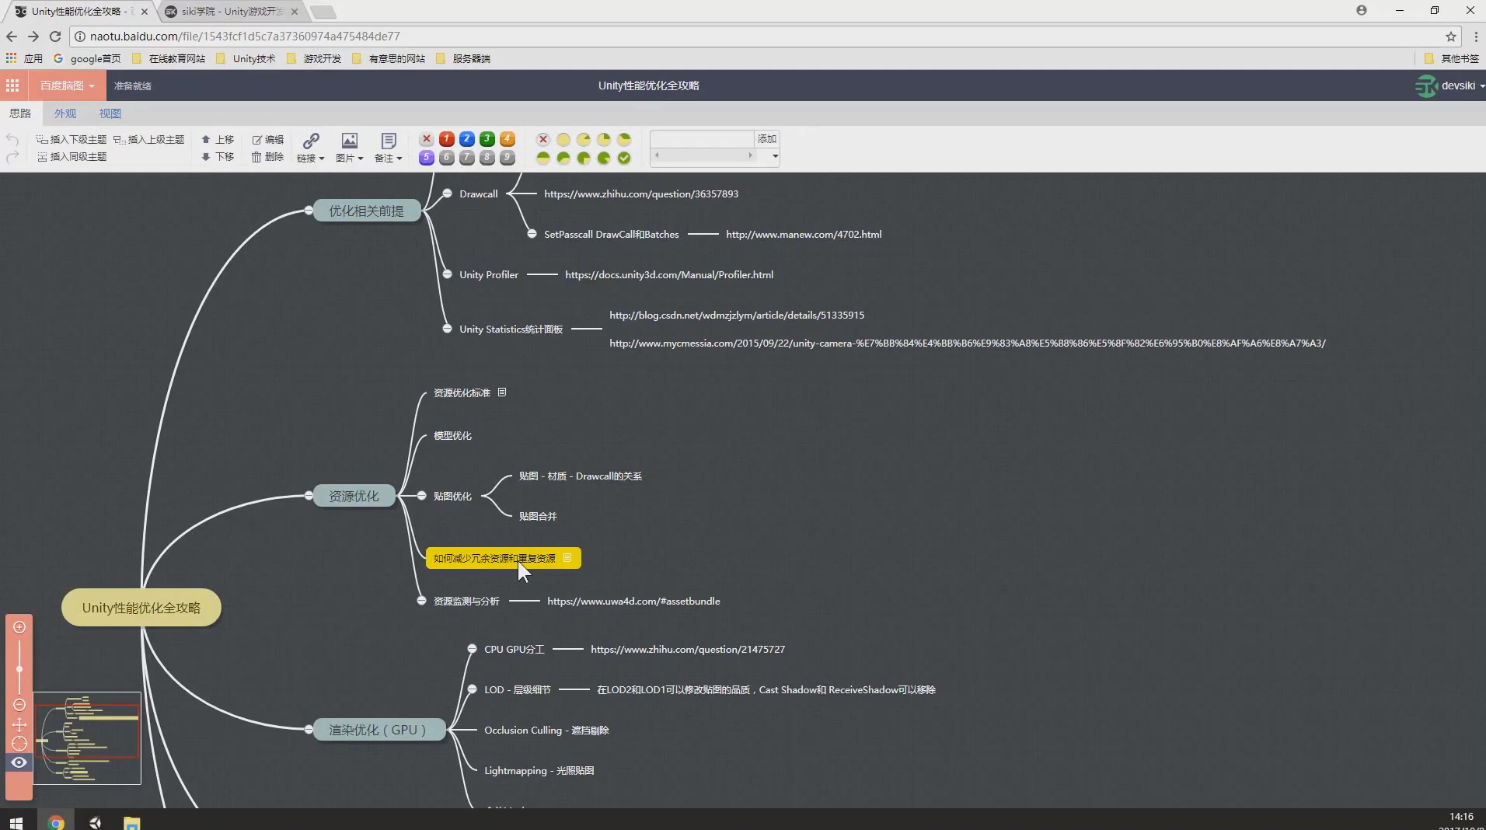
Task: Collapse the 优化相关前提 node toggle
Action: (309, 211)
